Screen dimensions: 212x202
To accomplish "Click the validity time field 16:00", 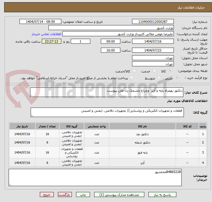I will [111, 50].
